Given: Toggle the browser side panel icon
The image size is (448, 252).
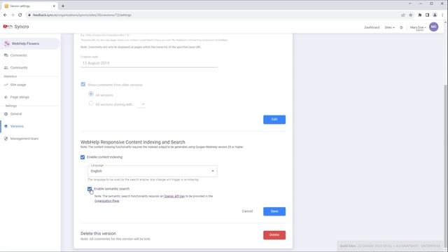Looking at the screenshot, I should 427,15.
